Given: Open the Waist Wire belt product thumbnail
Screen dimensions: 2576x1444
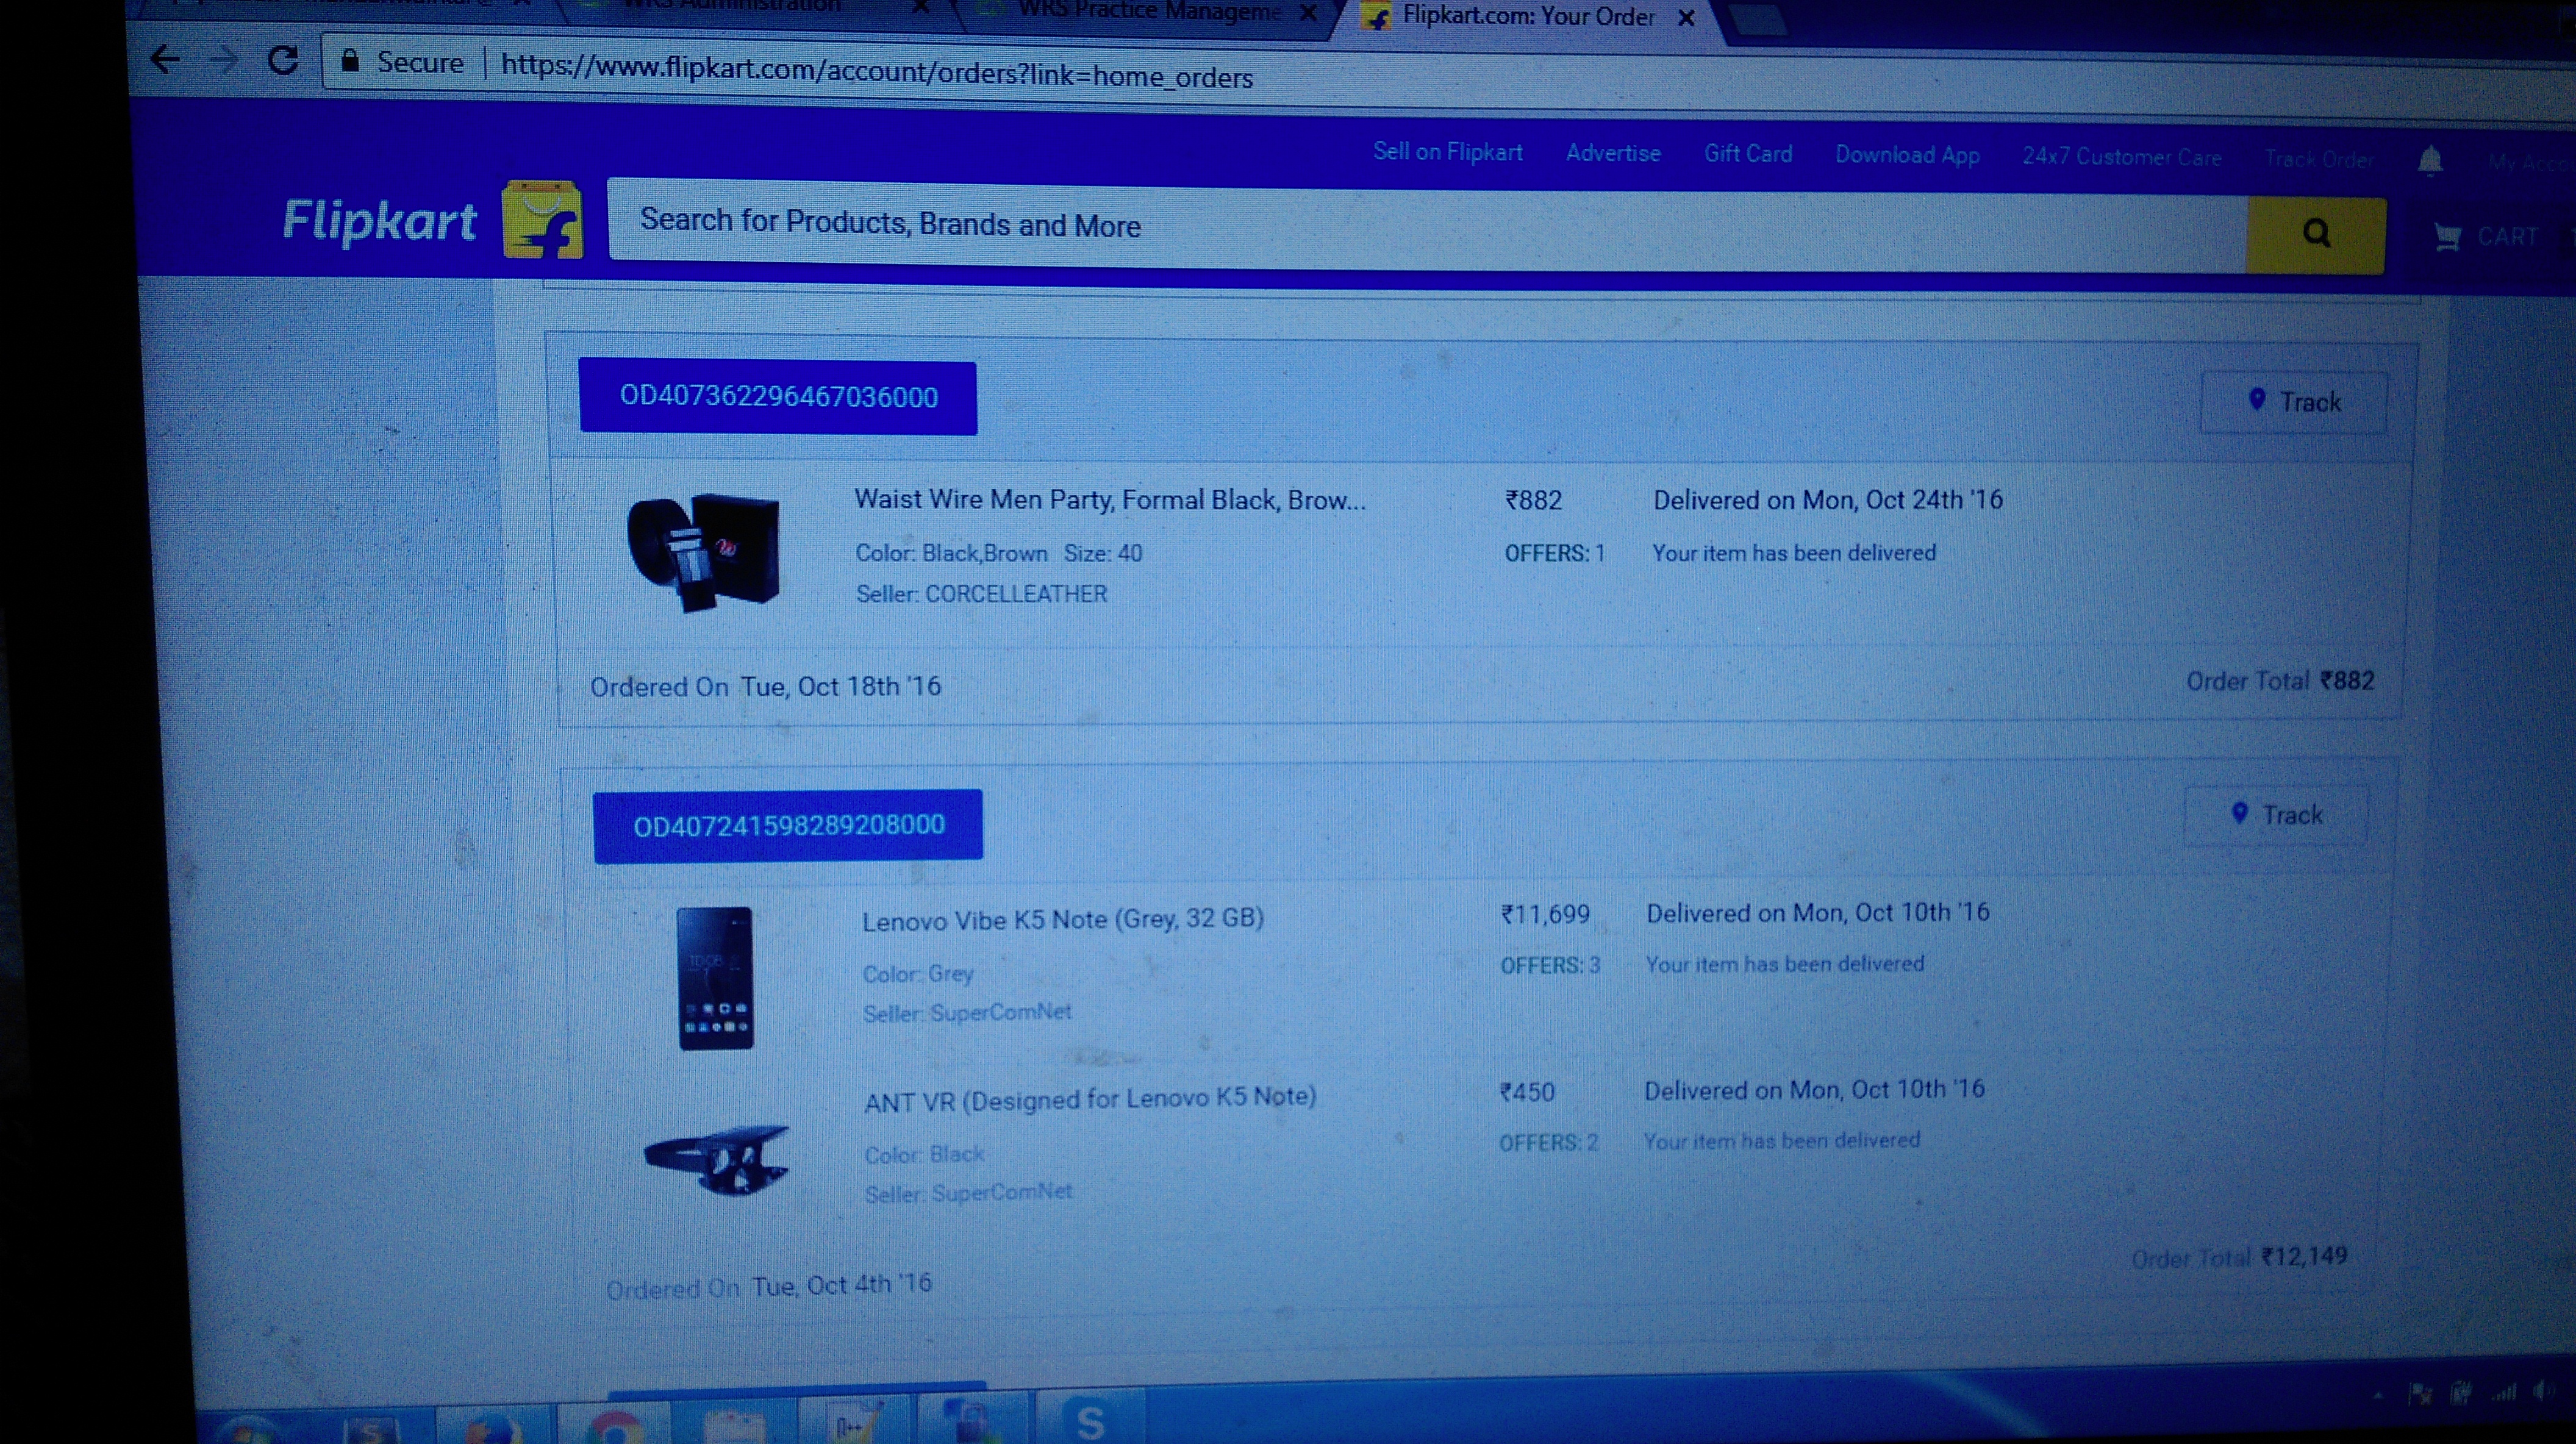Looking at the screenshot, I should (703, 552).
